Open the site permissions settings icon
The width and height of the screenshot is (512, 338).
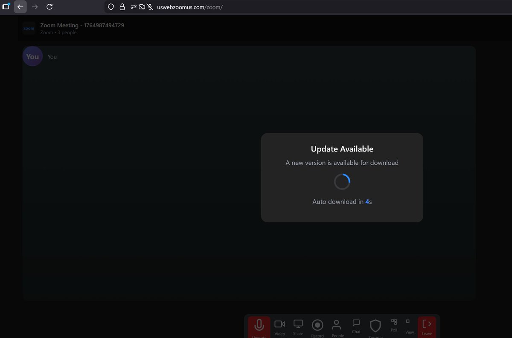click(x=134, y=7)
